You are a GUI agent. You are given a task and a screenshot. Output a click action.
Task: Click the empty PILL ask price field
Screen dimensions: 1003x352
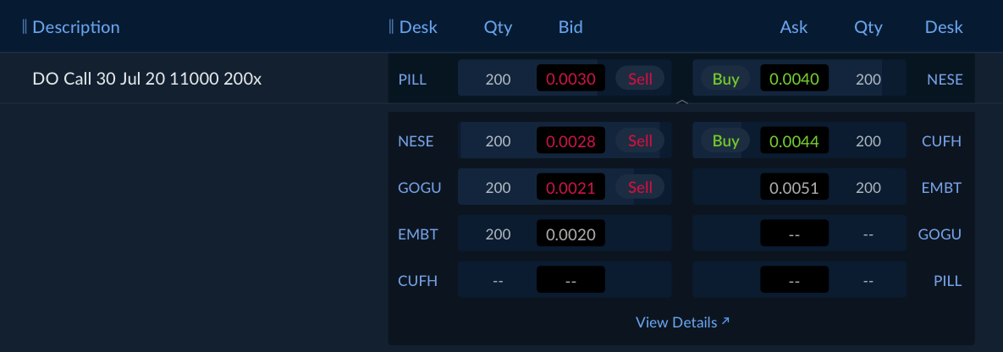(x=794, y=280)
